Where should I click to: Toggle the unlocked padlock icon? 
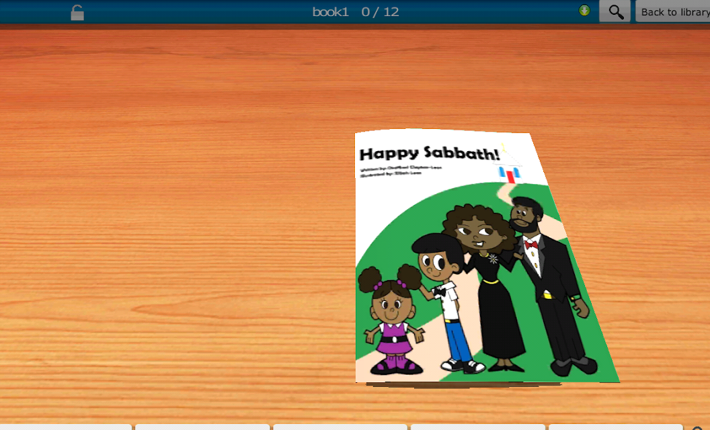pyautogui.click(x=77, y=12)
